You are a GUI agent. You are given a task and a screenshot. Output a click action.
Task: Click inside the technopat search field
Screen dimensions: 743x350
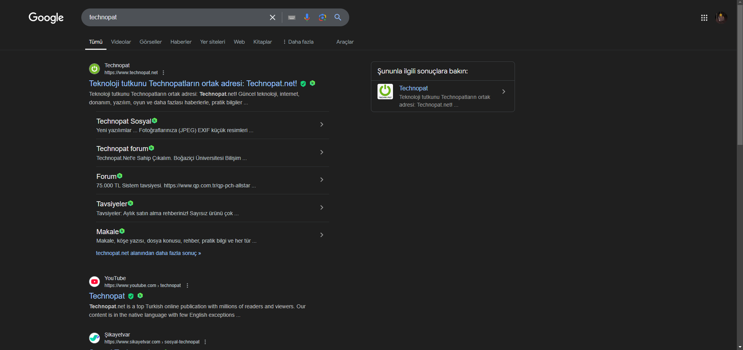coord(174,17)
